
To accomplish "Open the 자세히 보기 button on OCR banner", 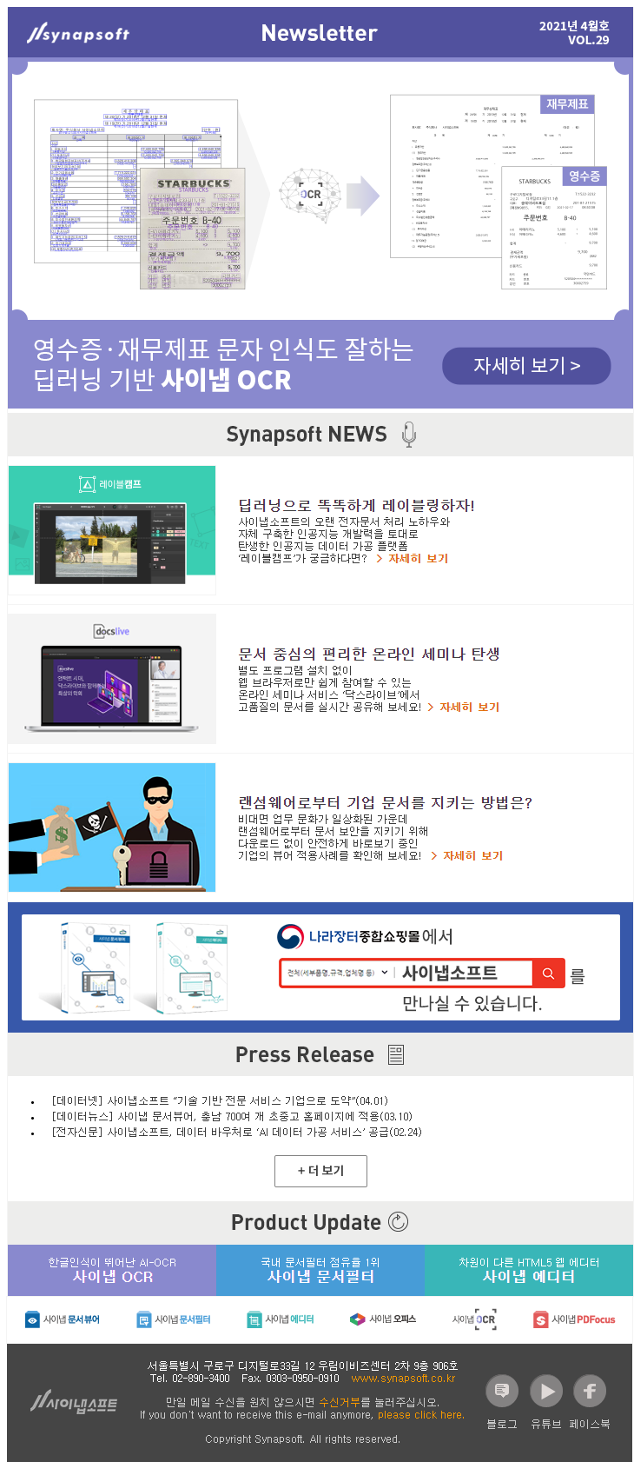I will pyautogui.click(x=526, y=366).
